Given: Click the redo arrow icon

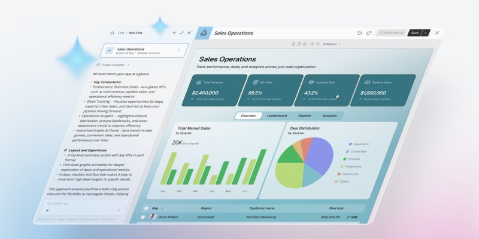Looking at the screenshot, I should tap(369, 33).
